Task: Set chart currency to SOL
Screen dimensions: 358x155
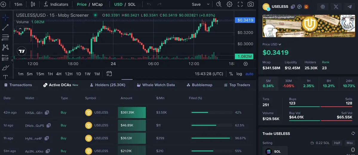Action: coord(132,4)
